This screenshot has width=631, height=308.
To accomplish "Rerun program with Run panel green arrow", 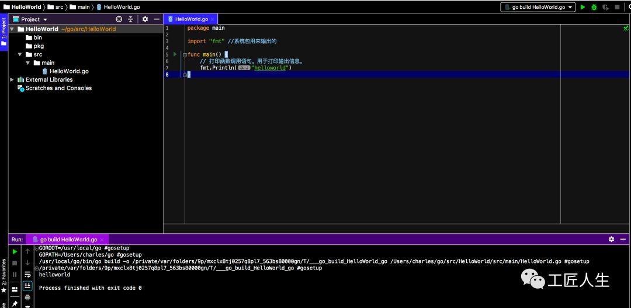I will click(x=15, y=251).
